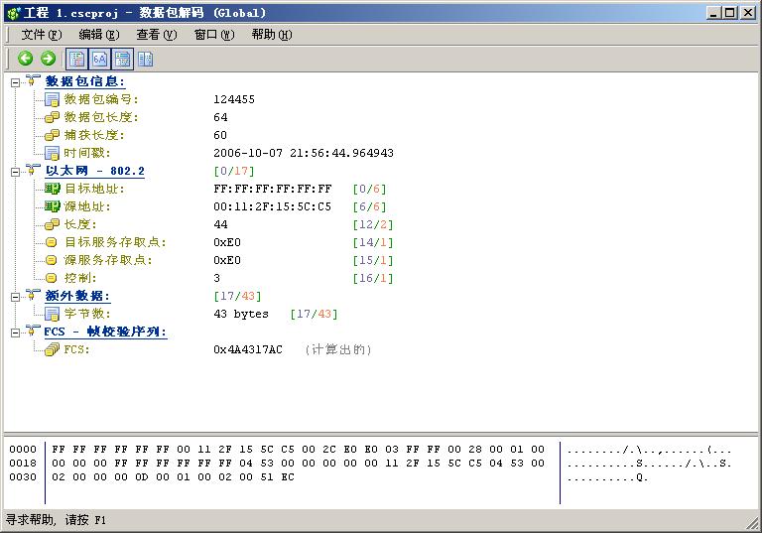Click source MAC 00:11:2F:15:5C:C5
Screen dimensions: 762x533
click(272, 206)
